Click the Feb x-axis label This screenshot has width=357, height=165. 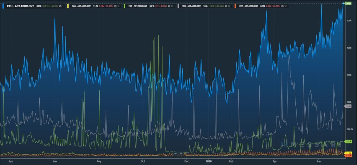231,161
